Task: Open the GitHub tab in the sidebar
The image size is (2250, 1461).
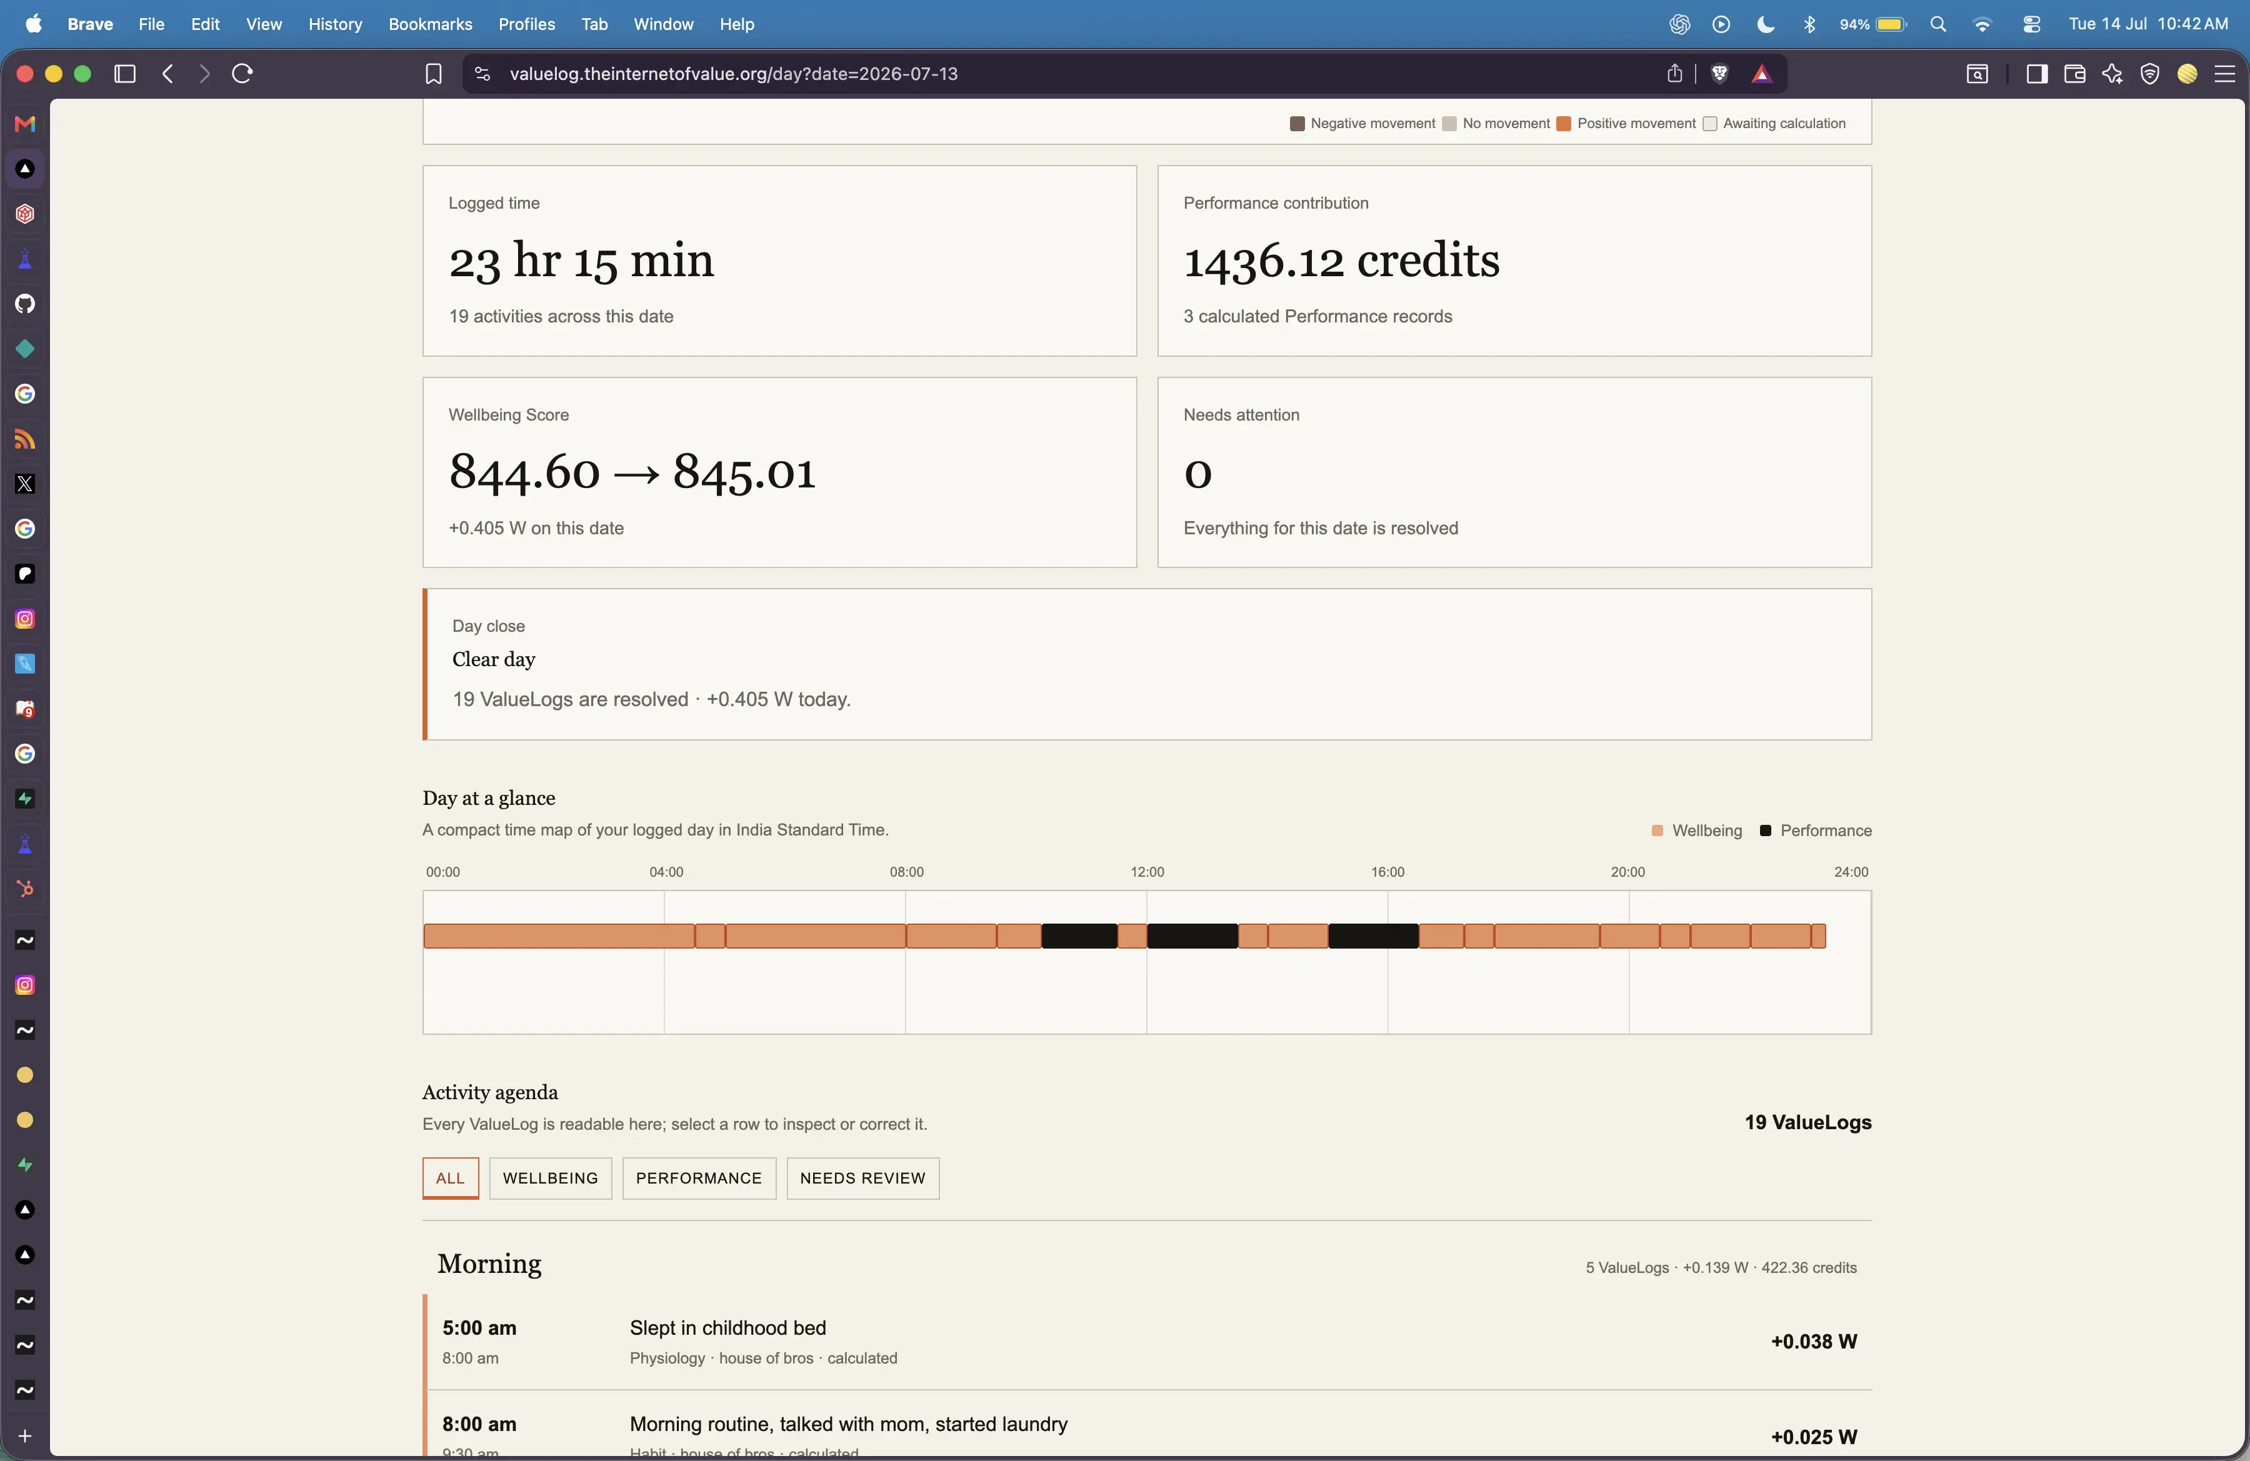Action: 26,303
